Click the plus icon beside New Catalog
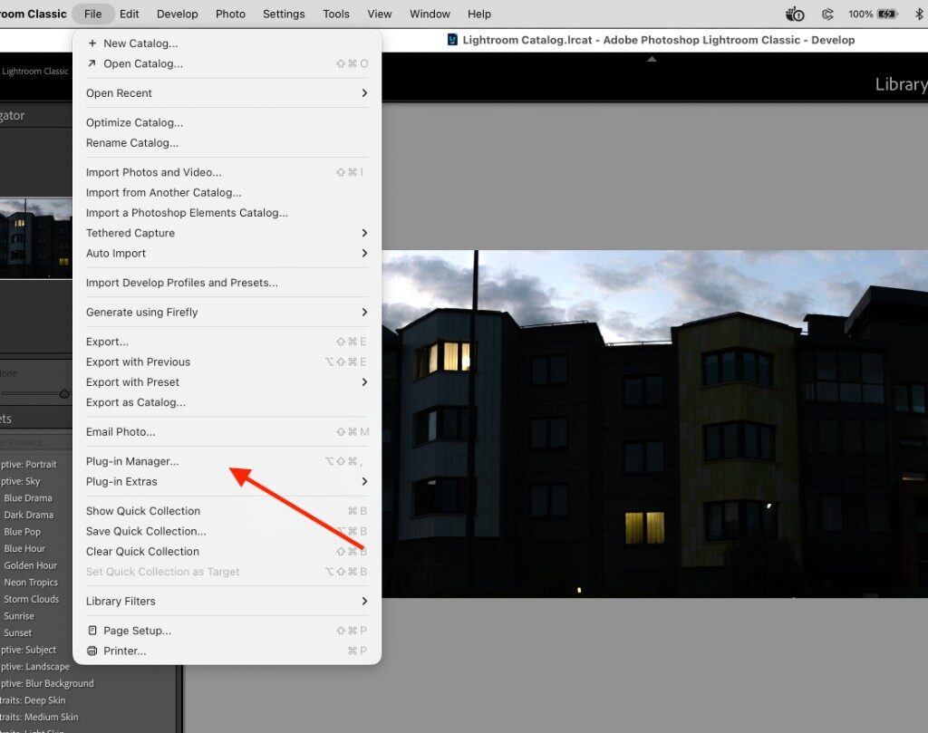Viewport: 928px width, 733px height. [92, 43]
